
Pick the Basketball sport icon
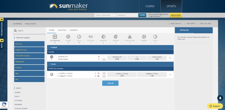coord(103,37)
